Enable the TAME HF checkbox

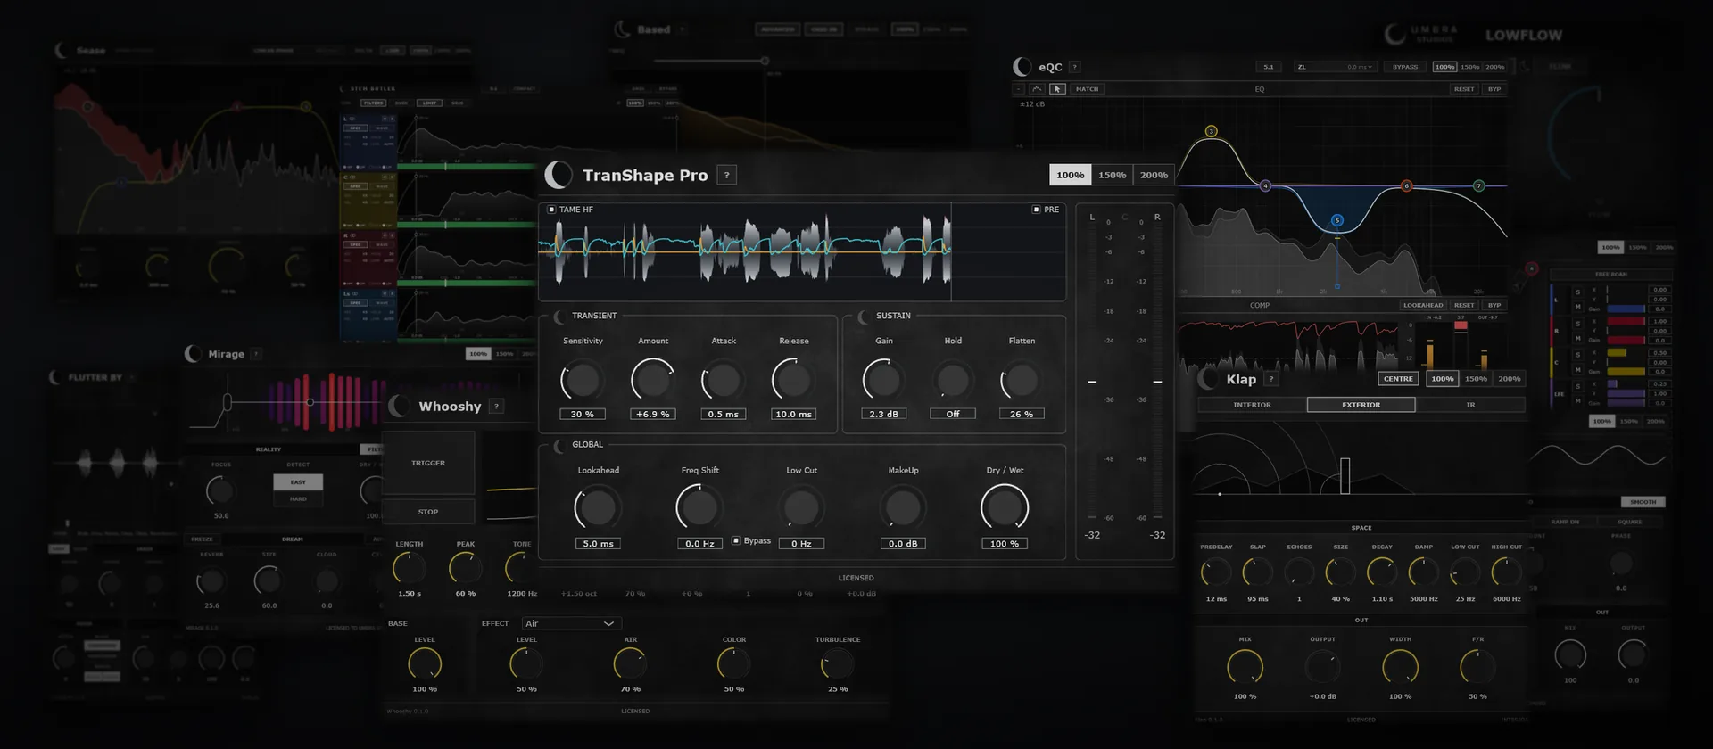[x=551, y=210]
